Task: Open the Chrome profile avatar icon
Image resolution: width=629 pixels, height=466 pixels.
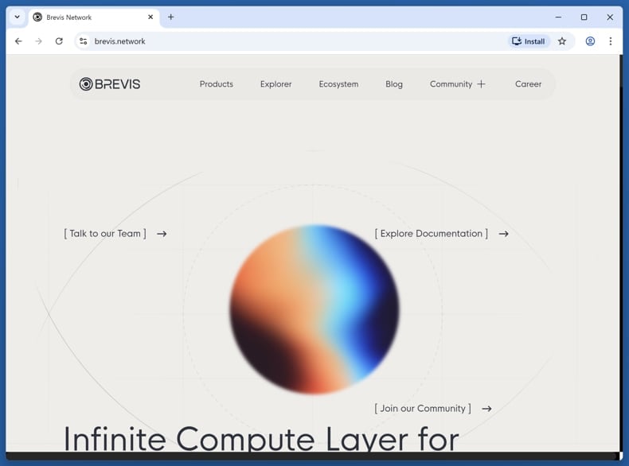Action: 590,41
